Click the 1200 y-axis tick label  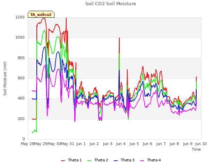(x=20, y=17)
